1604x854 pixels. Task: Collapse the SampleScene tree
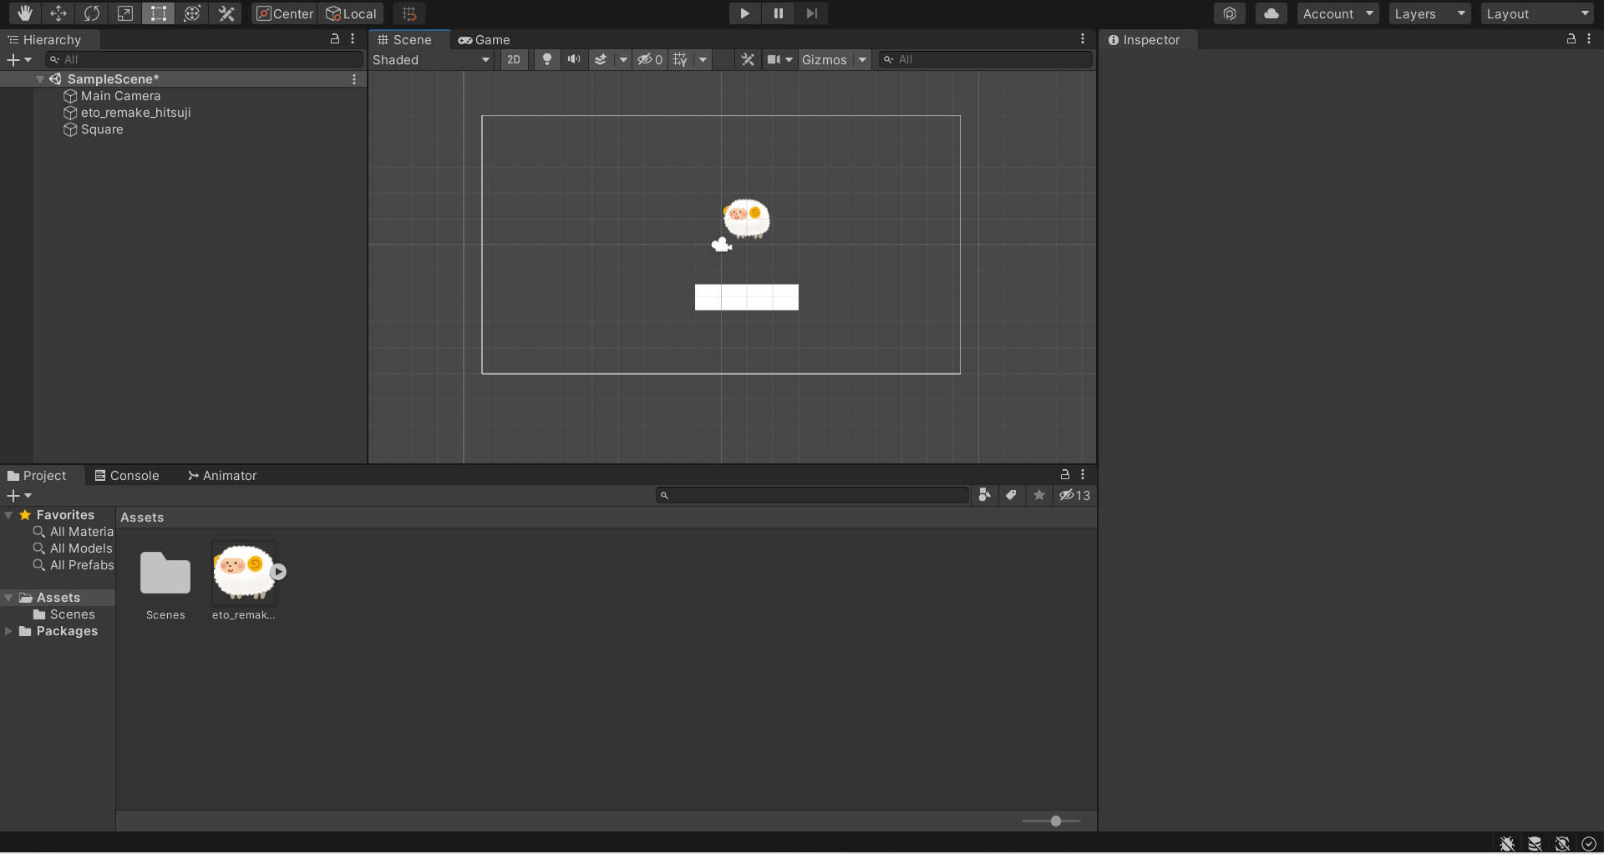coord(39,79)
